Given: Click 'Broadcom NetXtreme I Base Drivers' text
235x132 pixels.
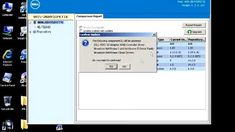Looking at the screenshot, I should click(113, 53).
